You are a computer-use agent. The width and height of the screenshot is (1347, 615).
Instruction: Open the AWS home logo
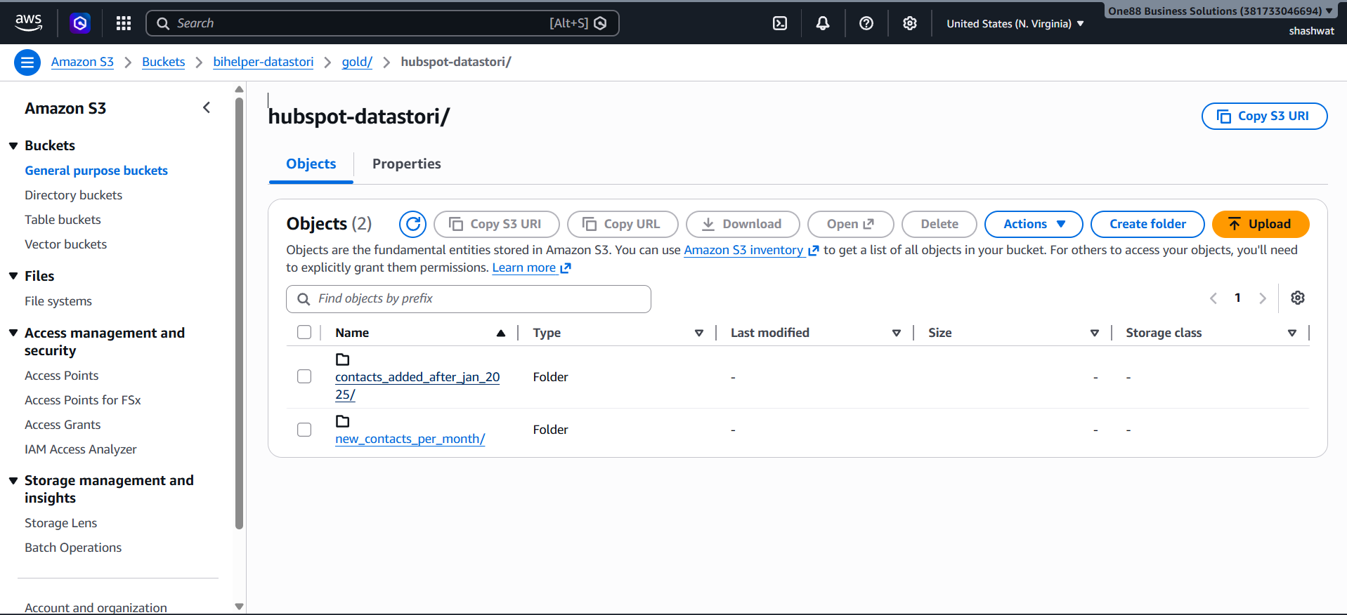28,23
